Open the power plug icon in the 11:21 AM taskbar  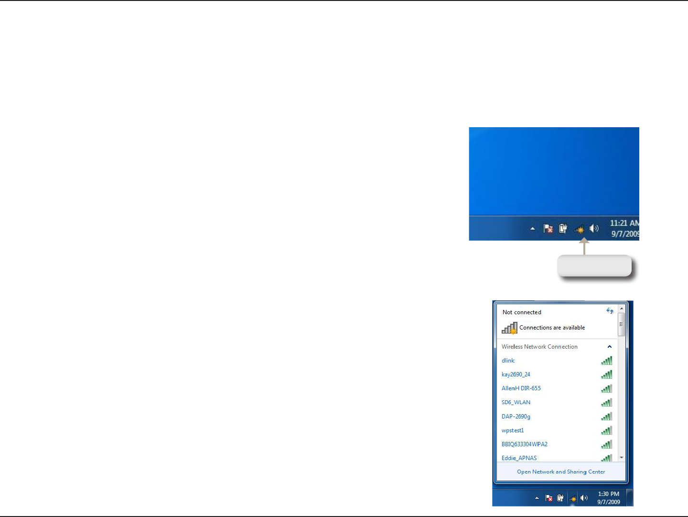coord(563,229)
